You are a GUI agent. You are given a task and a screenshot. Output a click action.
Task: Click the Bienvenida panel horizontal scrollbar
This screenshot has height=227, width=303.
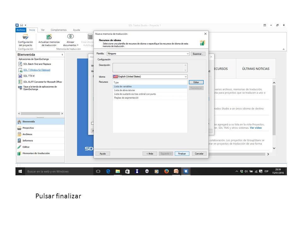pos(40,113)
